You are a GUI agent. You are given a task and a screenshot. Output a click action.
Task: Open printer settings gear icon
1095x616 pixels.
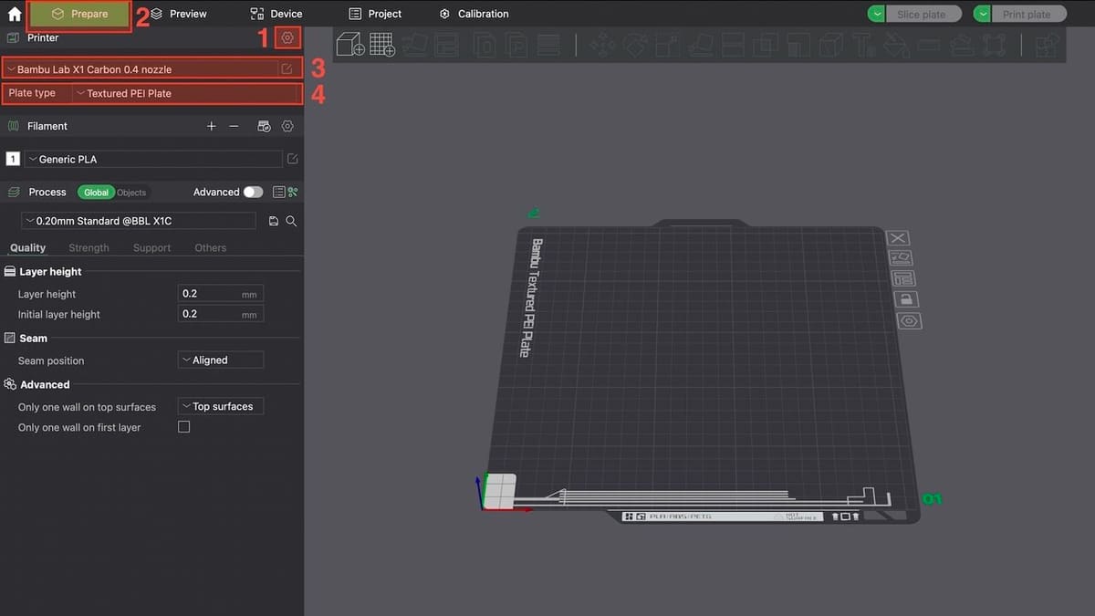287,38
